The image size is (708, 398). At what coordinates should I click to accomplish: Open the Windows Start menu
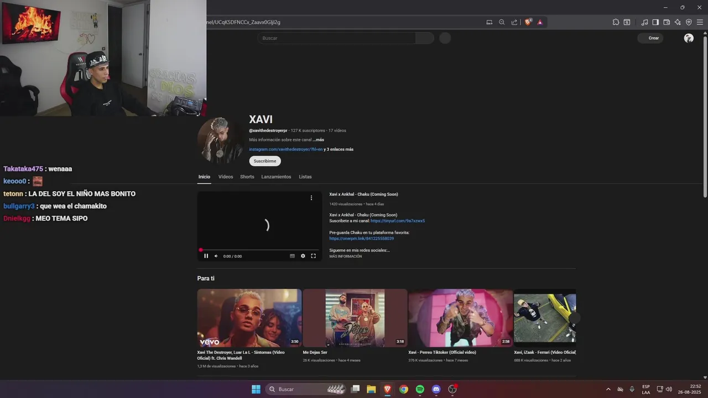pos(256,389)
